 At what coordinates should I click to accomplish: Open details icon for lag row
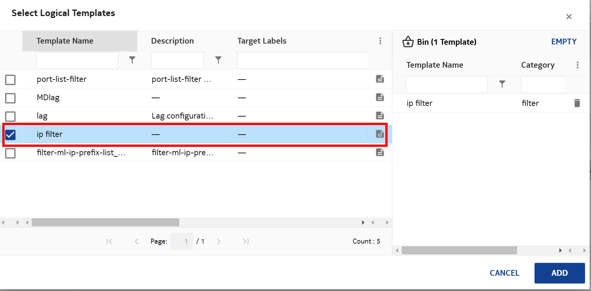[x=380, y=115]
